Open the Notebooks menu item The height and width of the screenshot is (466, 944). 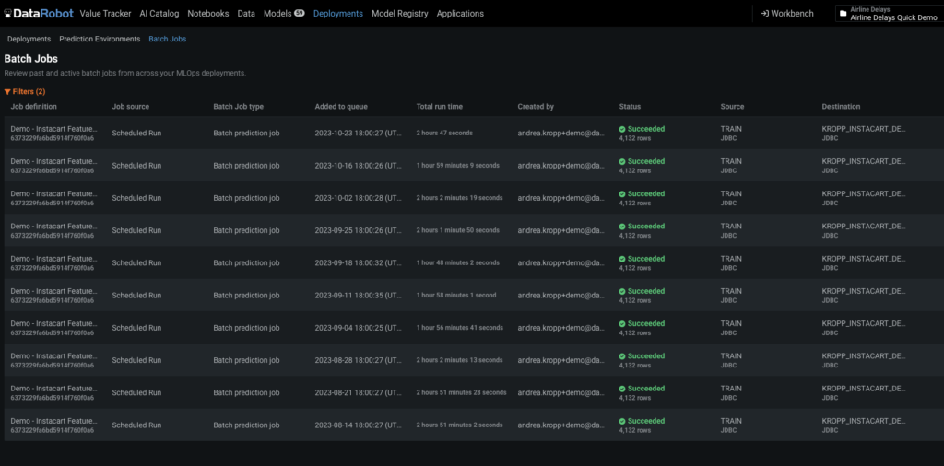(x=208, y=13)
